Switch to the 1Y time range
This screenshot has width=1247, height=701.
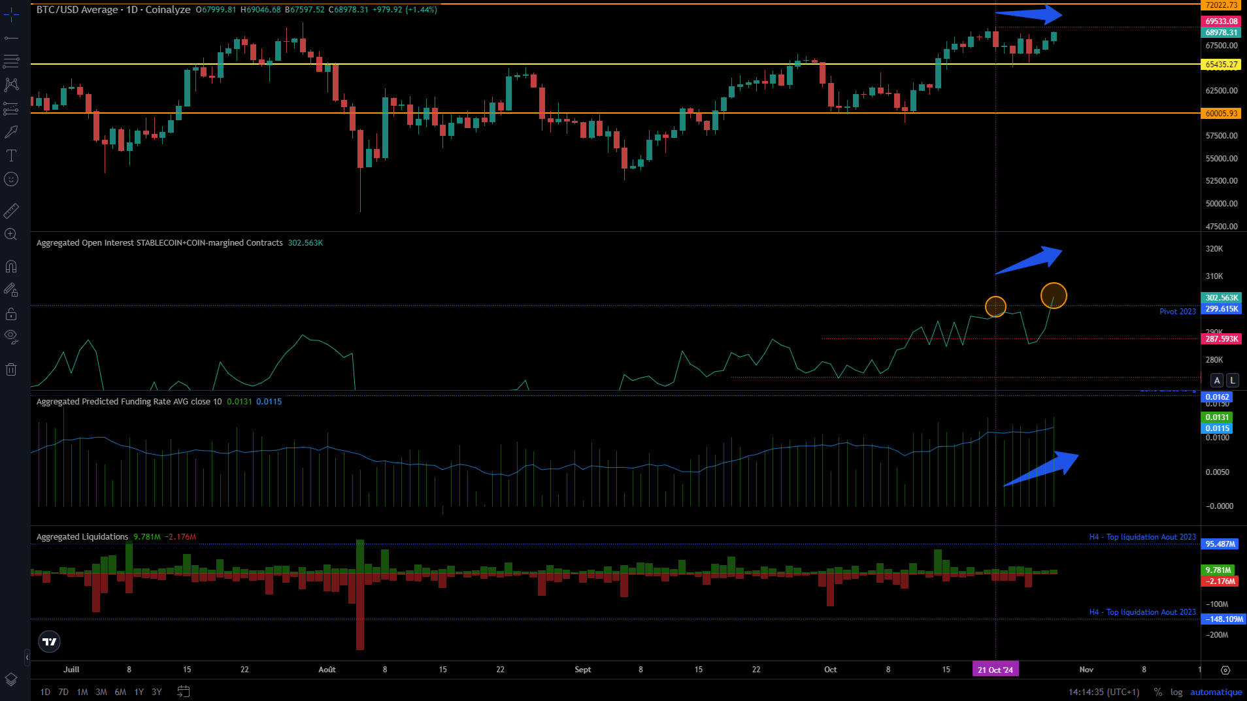[139, 692]
